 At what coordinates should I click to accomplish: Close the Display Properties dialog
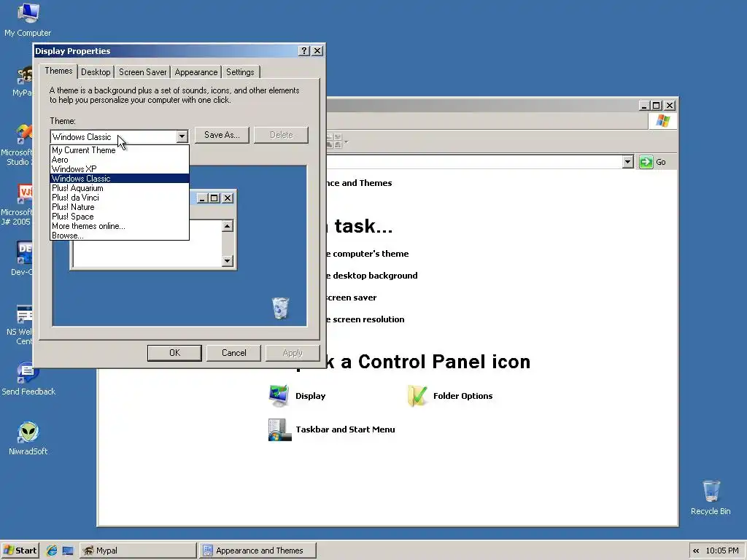pyautogui.click(x=317, y=50)
